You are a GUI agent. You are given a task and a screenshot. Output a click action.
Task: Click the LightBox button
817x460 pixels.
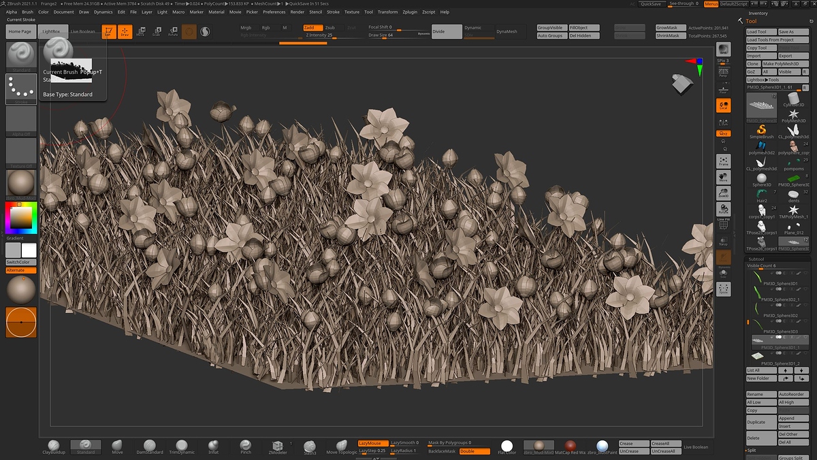(x=52, y=31)
